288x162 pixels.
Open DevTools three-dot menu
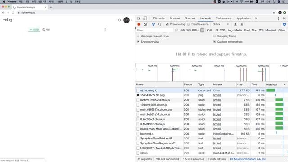pyautogui.click(x=278, y=18)
